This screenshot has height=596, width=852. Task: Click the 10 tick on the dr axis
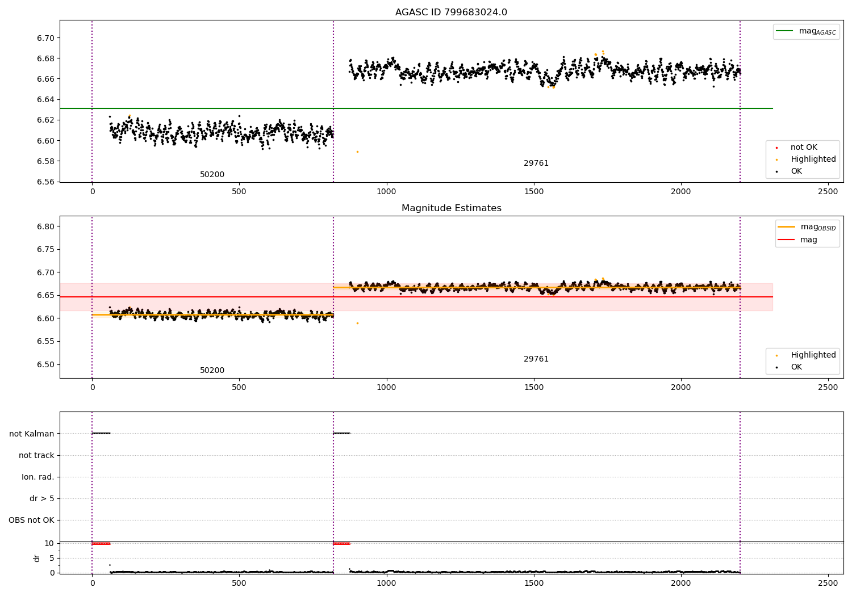pos(49,543)
